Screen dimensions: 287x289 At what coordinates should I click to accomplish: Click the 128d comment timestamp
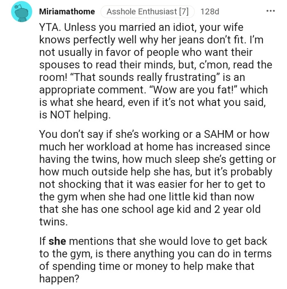[x=210, y=12]
